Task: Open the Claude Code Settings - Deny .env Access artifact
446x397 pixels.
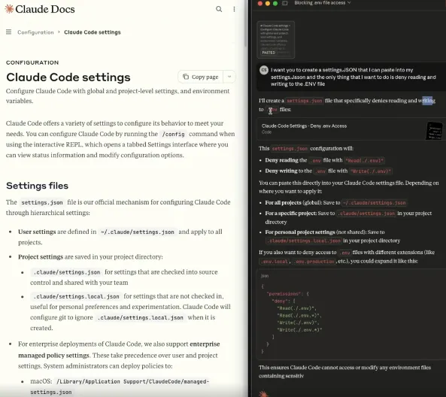Action: tap(351, 129)
